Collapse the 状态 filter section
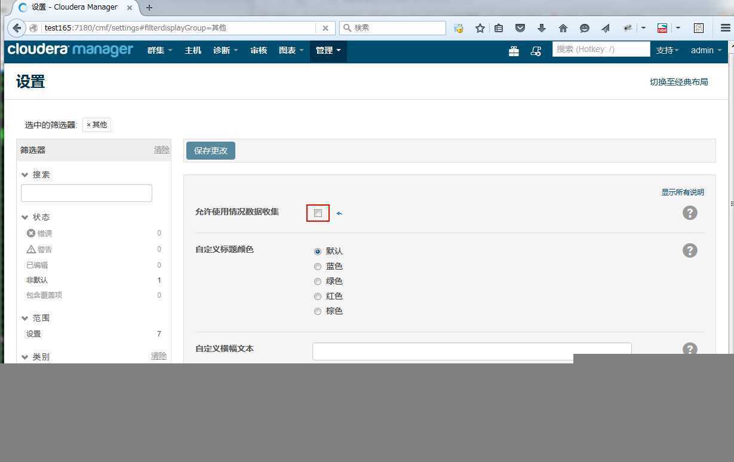Viewport: 734px width, 462px height. click(x=35, y=217)
